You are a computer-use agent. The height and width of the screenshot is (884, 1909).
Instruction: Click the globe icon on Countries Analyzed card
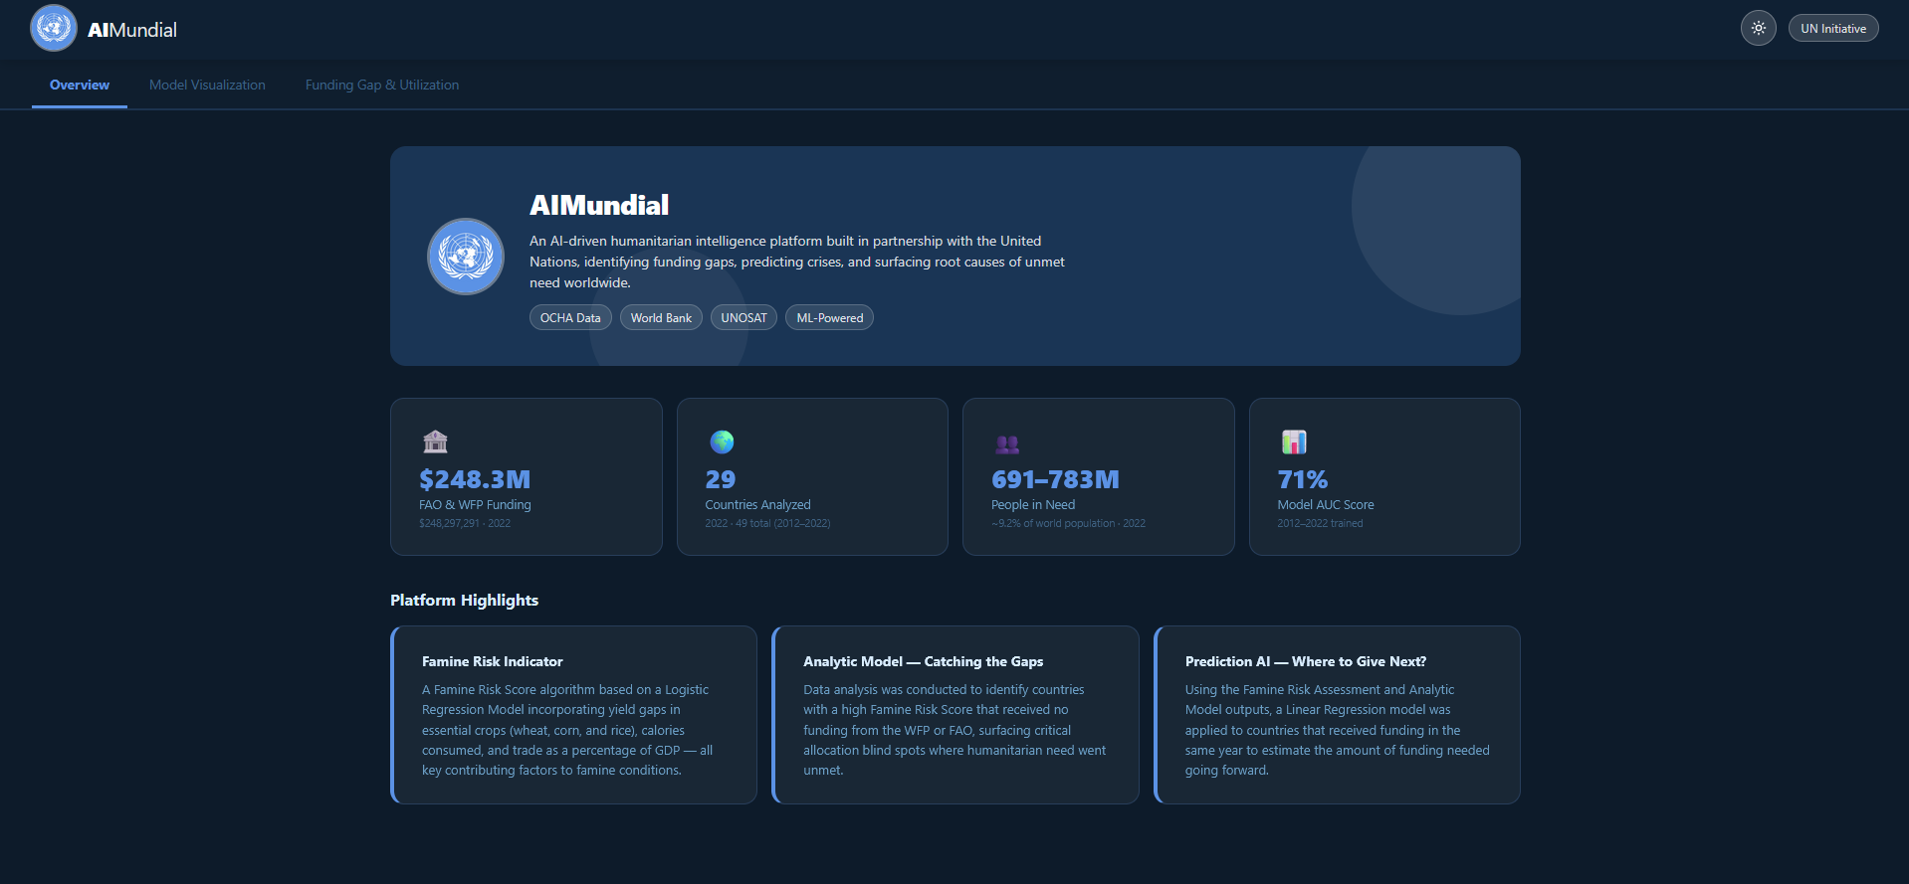click(722, 442)
